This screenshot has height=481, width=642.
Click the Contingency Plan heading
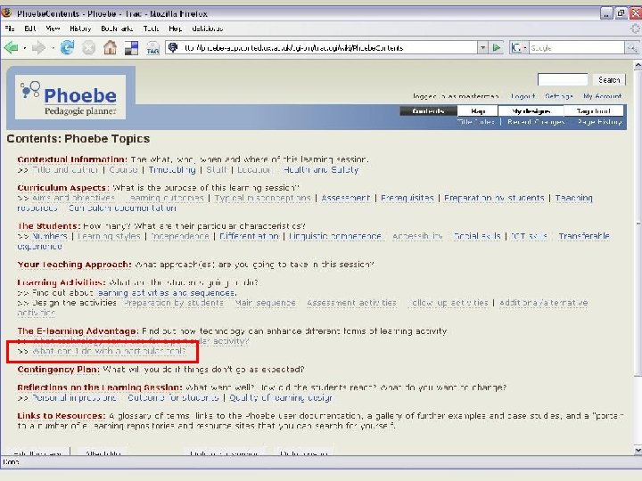(58, 370)
